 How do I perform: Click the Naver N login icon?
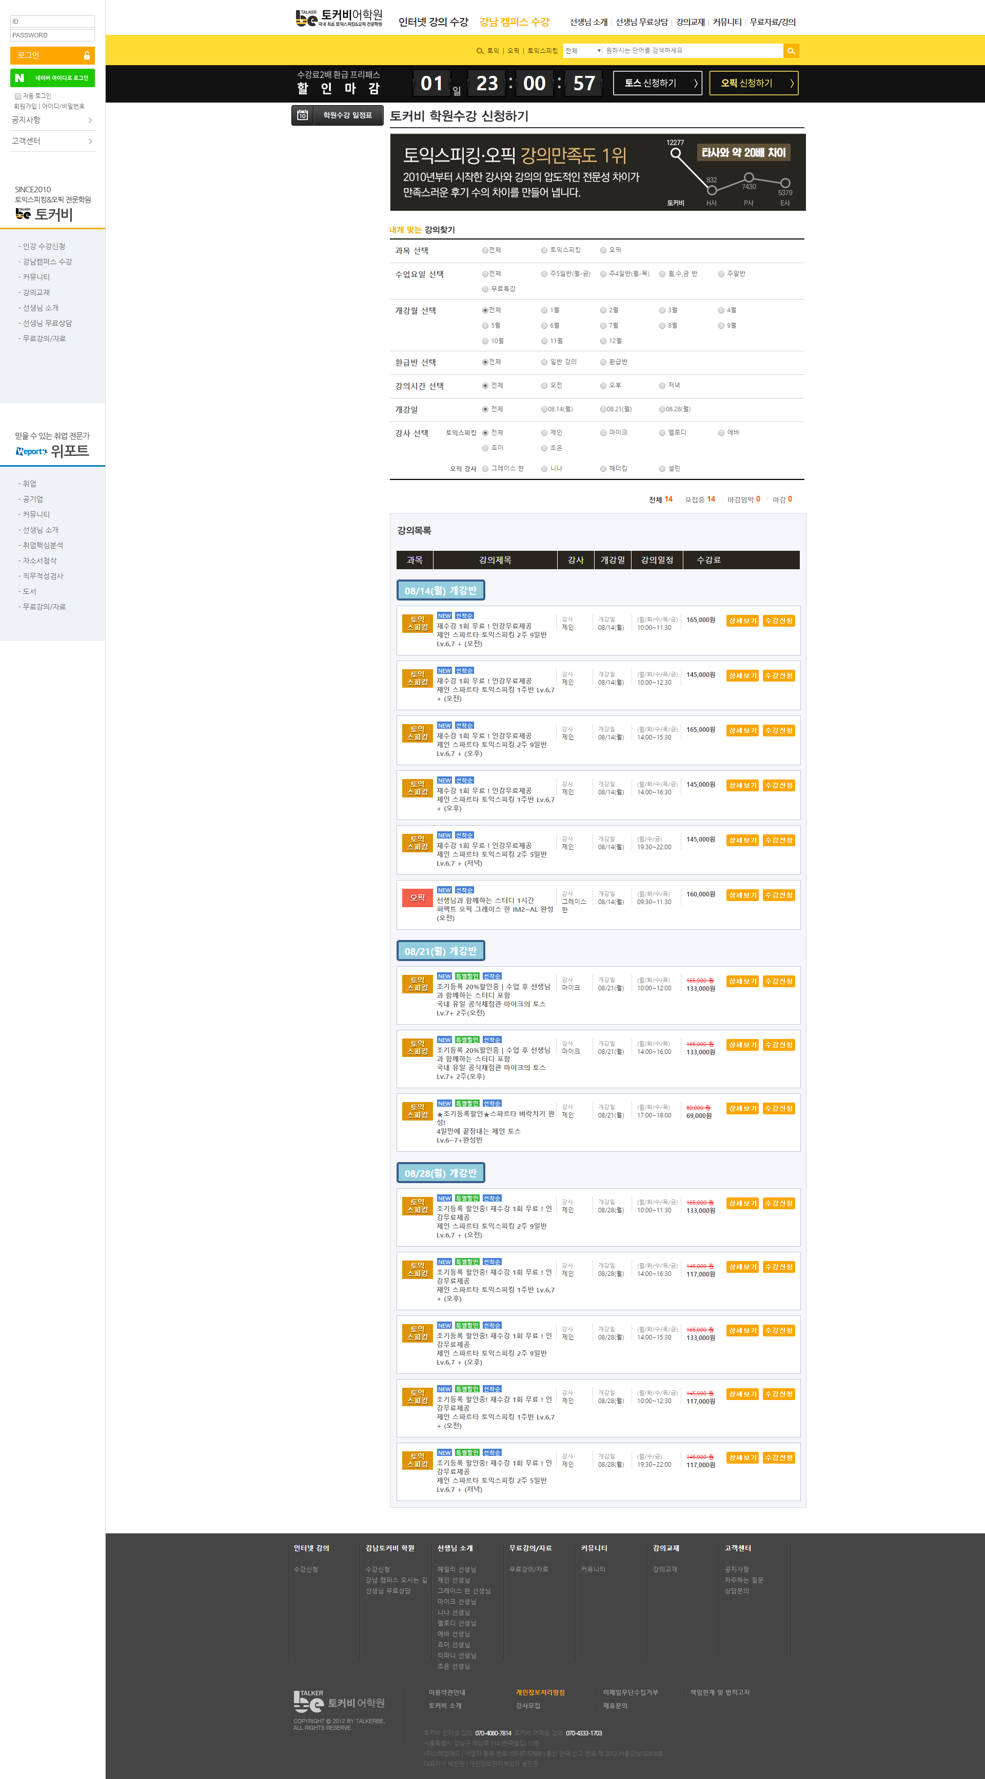[x=19, y=78]
